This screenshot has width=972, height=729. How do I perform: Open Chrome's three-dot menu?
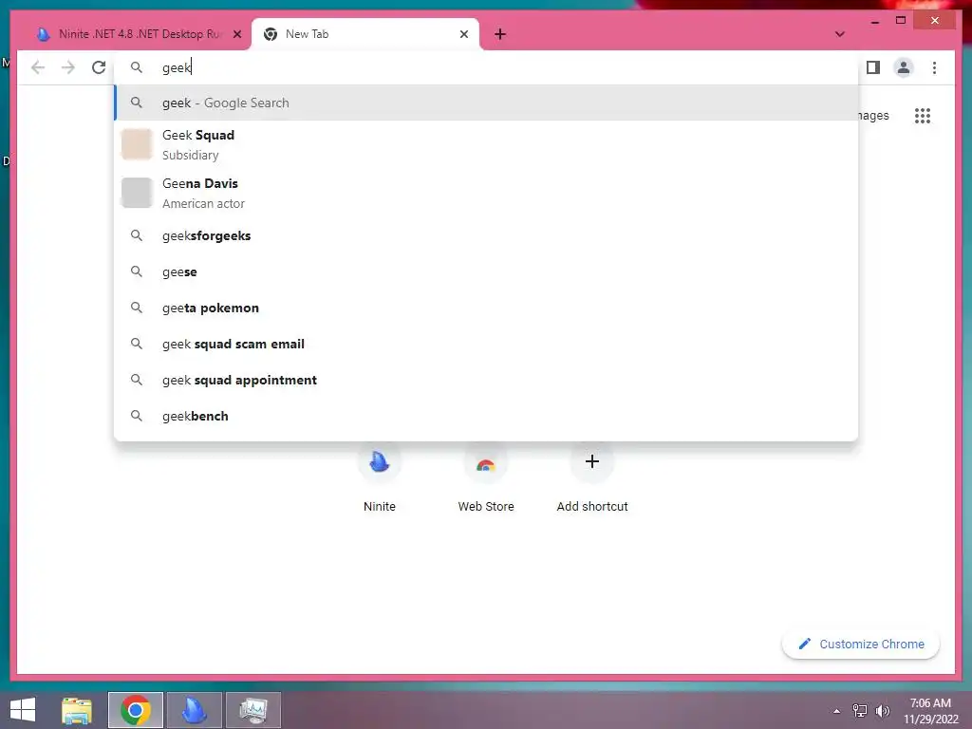934,67
